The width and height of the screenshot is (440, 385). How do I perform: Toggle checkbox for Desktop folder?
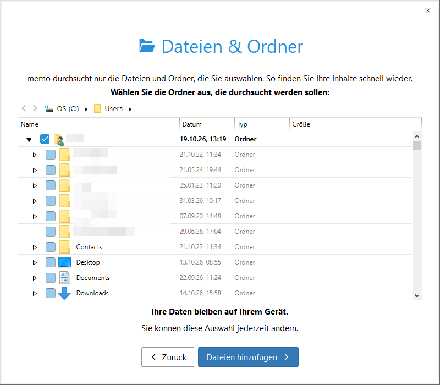click(x=51, y=262)
